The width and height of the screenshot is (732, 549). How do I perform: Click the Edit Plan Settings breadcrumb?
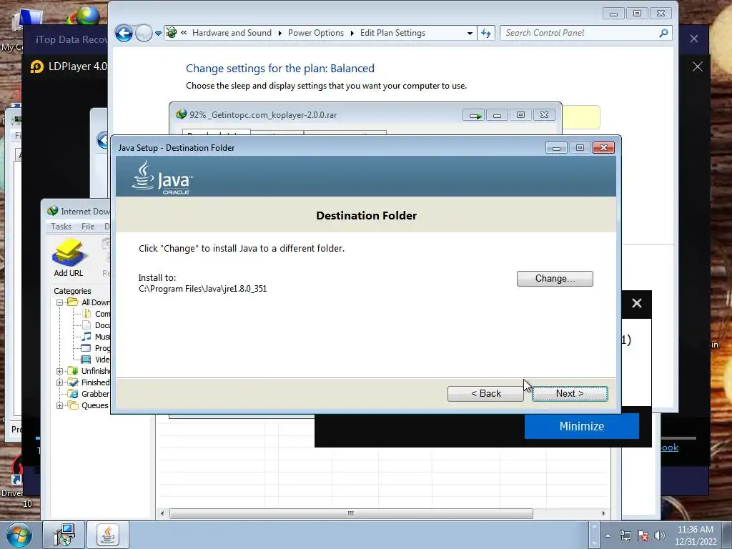pos(392,33)
